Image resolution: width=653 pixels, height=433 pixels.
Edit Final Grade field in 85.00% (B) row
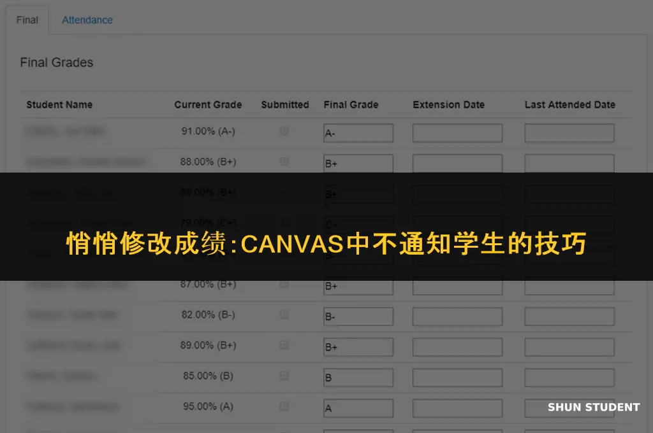(358, 378)
